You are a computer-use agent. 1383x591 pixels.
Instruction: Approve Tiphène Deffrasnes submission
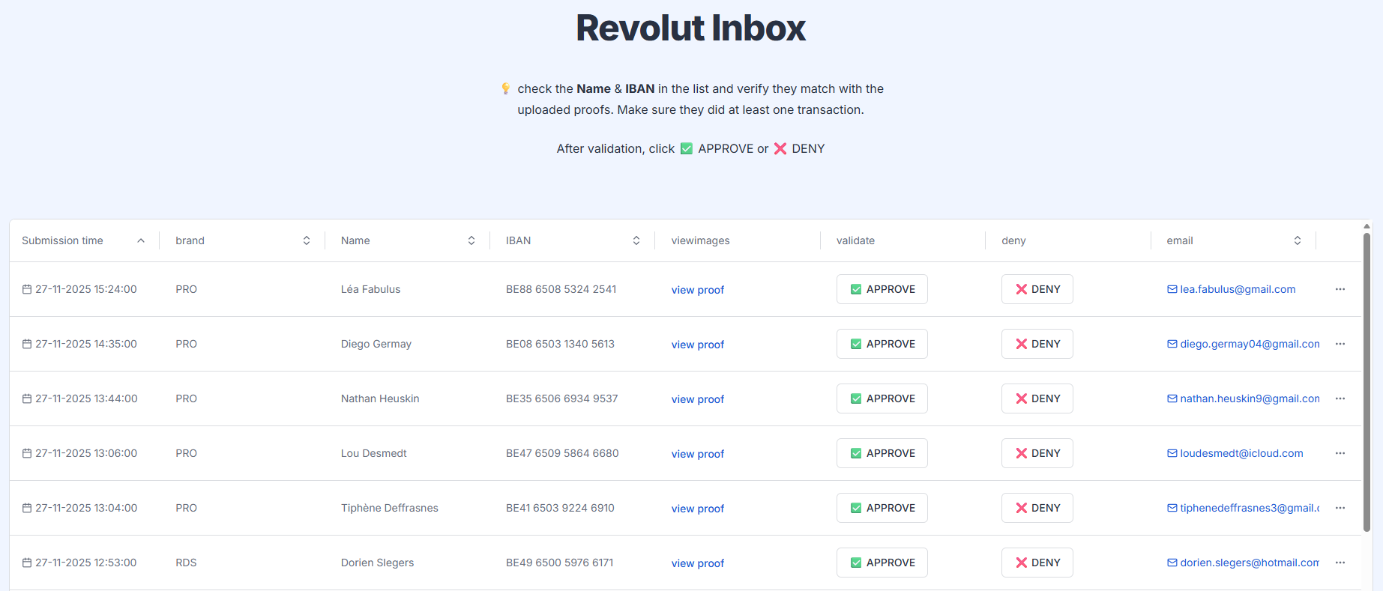coord(882,508)
